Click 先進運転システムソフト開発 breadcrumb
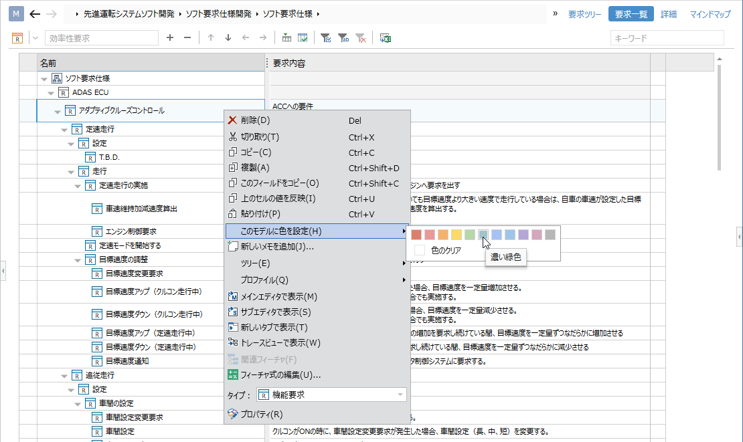Image resolution: width=743 pixels, height=442 pixels. [x=129, y=14]
